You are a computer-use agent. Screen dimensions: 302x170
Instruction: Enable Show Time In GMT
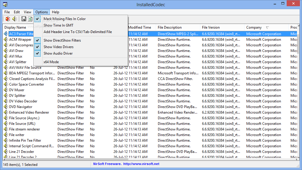pyautogui.click(x=81, y=25)
